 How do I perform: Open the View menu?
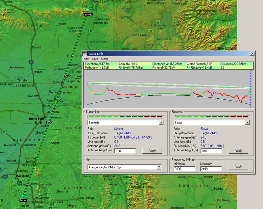[x=95, y=59]
